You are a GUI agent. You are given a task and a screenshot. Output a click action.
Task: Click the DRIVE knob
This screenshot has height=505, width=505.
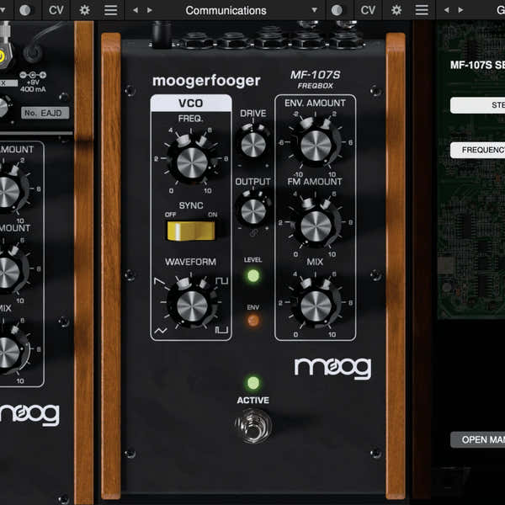253,145
